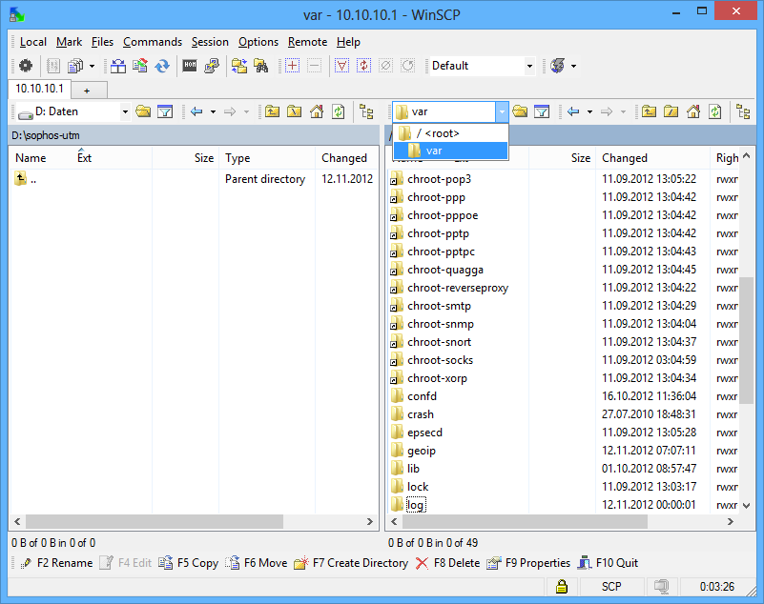Click F10 Quit button
Viewport: 764px width, 604px height.
tap(608, 563)
